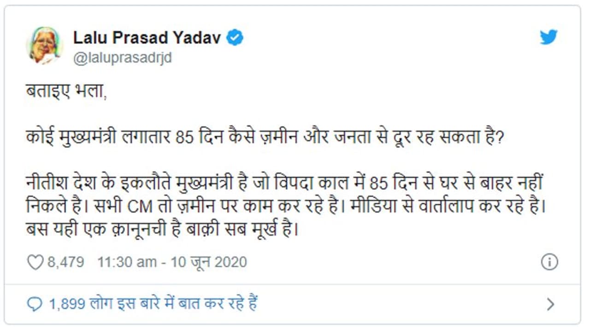Click the blue verified badge
The width and height of the screenshot is (590, 327).
(x=235, y=38)
